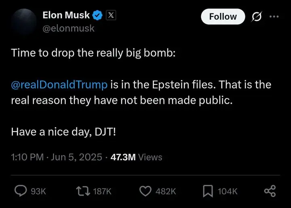Click the @elonmusk handle

pyautogui.click(x=68, y=29)
